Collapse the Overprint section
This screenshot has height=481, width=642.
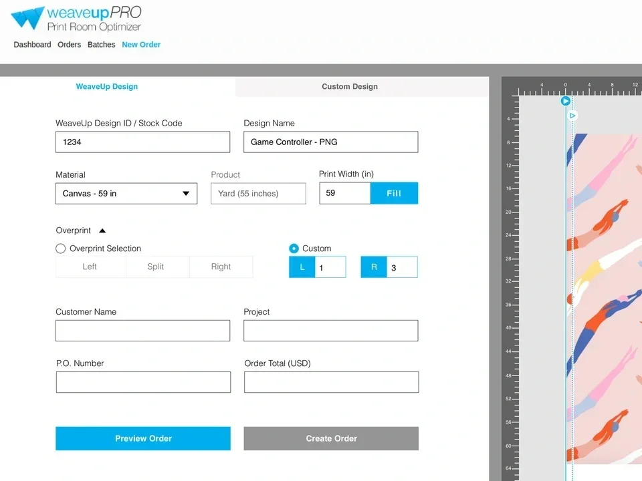[102, 230]
